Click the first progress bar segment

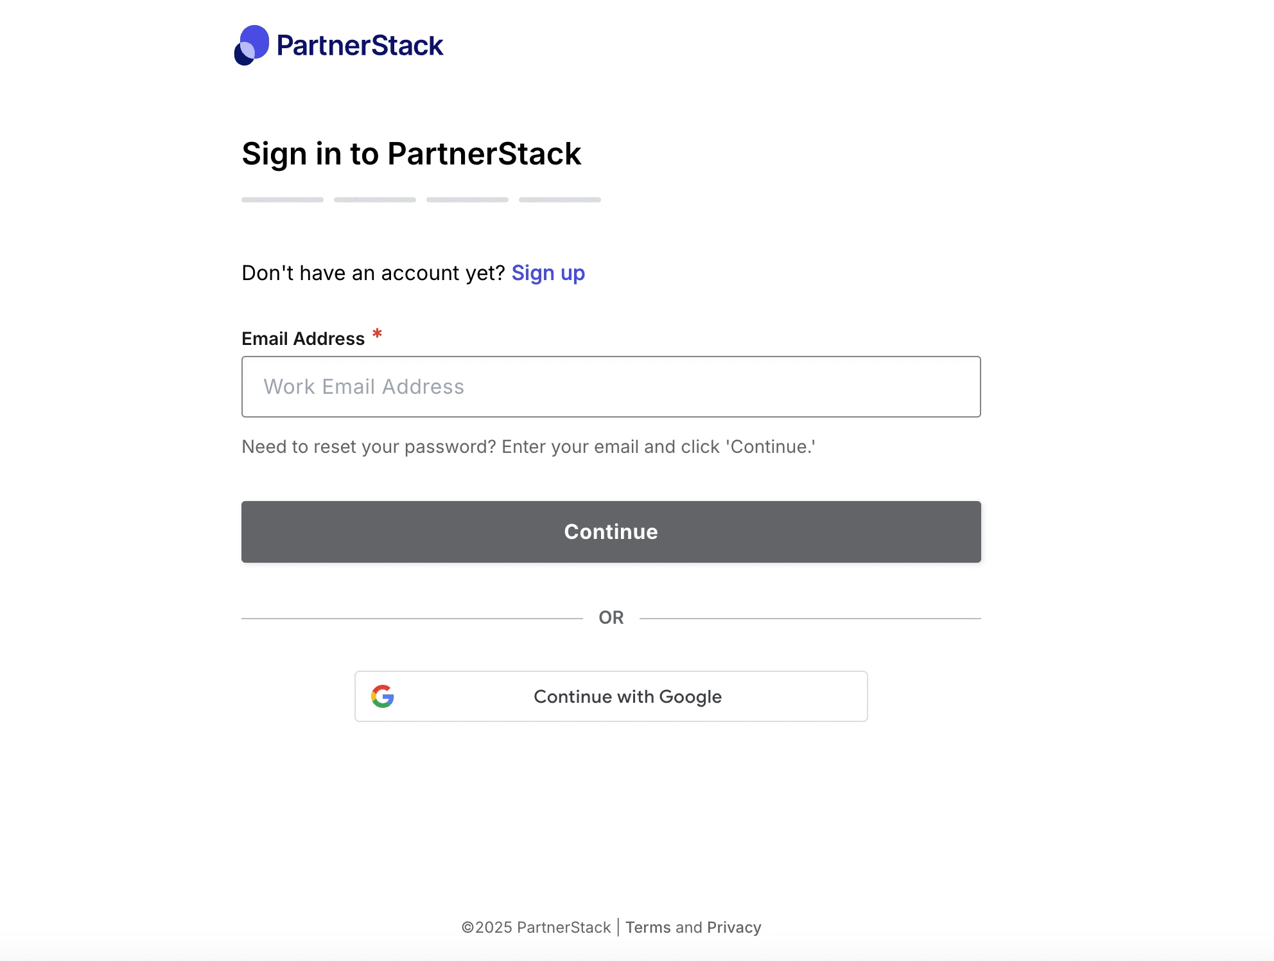pos(283,200)
